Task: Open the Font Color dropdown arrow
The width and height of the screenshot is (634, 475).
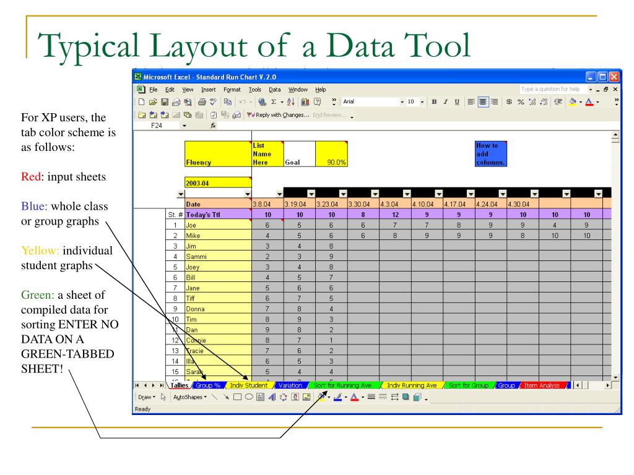Action: (x=597, y=102)
